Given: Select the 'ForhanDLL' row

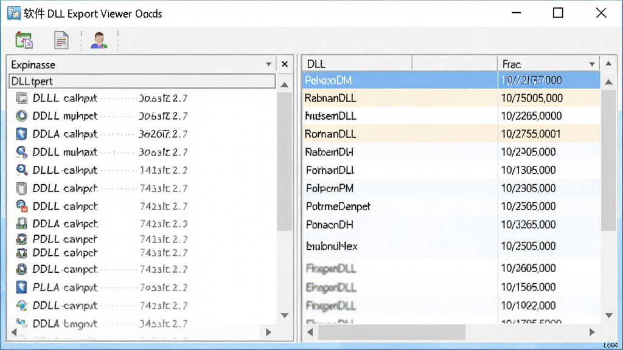Looking at the screenshot, I should [451, 170].
